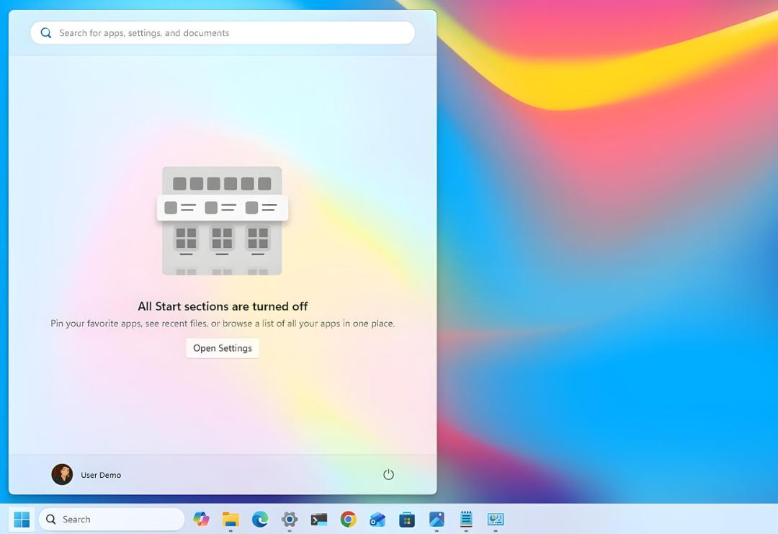Open the User Demo account menu
Viewport: 778px width, 534px height.
coord(86,474)
